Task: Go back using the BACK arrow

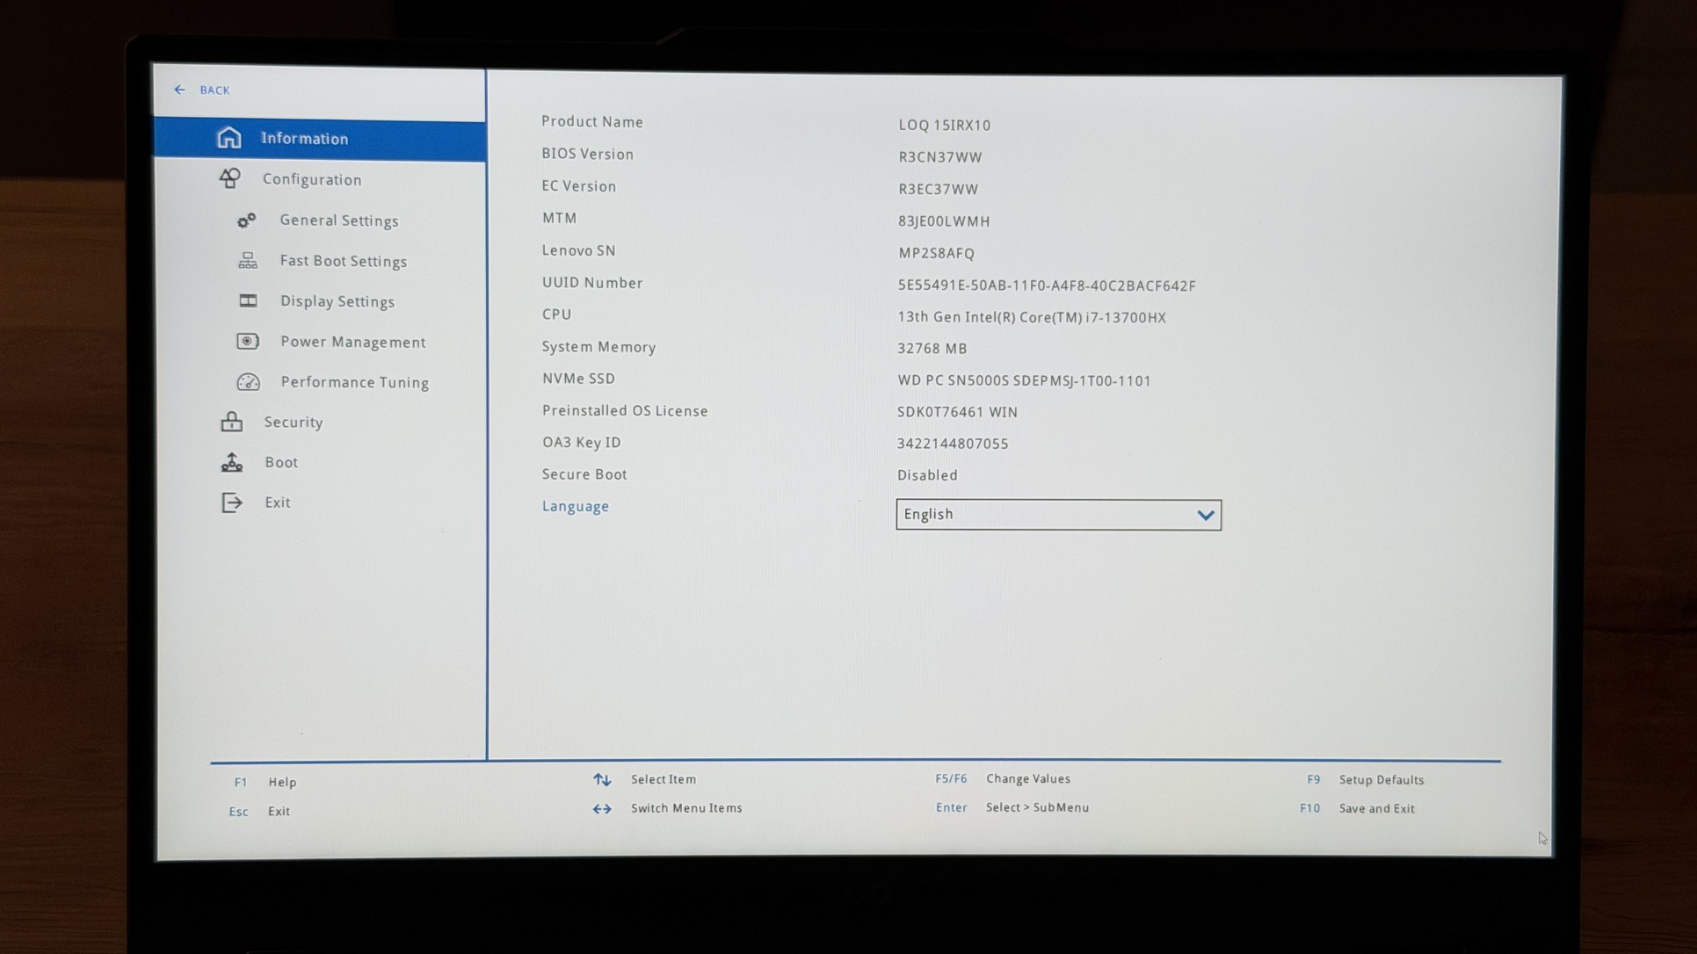Action: coord(180,90)
